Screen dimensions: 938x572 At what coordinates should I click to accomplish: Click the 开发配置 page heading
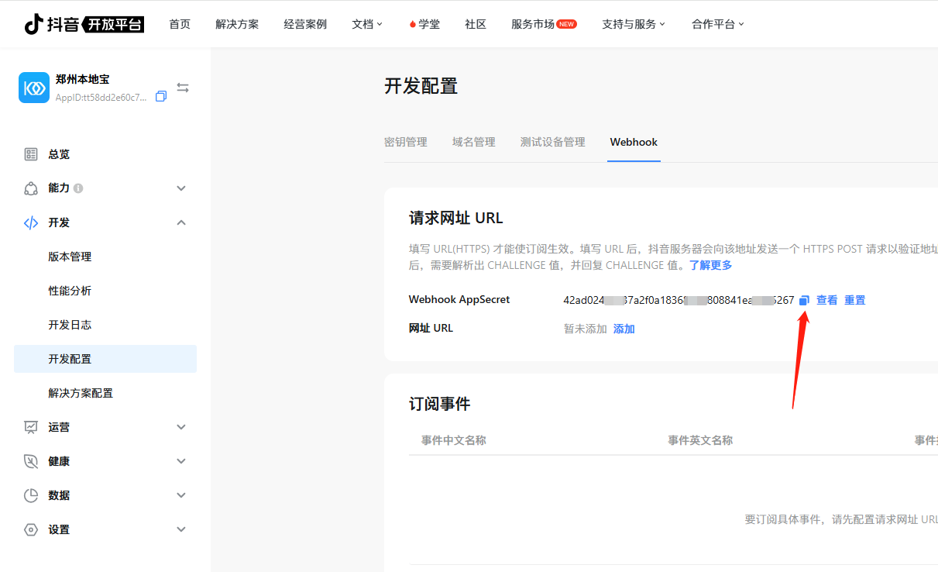421,86
